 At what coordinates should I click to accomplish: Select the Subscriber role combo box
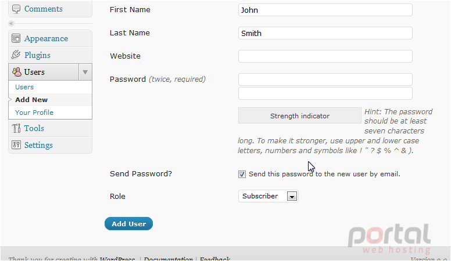tap(268, 196)
